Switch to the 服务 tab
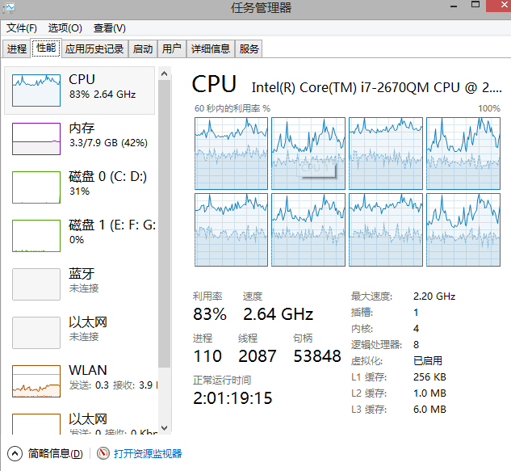The height and width of the screenshot is (471, 511). tap(249, 49)
